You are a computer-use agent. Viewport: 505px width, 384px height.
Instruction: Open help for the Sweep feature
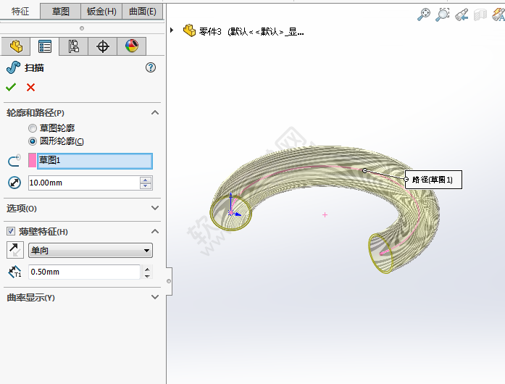[x=151, y=67]
